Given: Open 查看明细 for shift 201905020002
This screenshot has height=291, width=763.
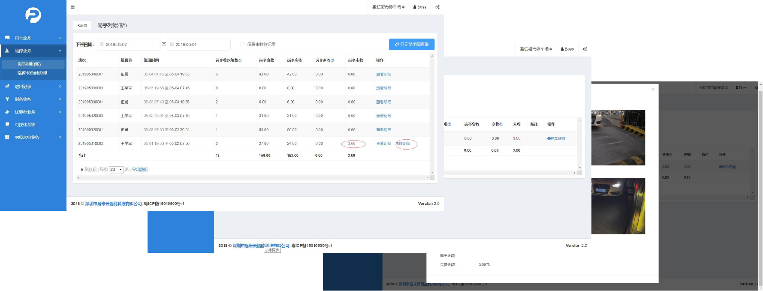Looking at the screenshot, I should (x=383, y=116).
